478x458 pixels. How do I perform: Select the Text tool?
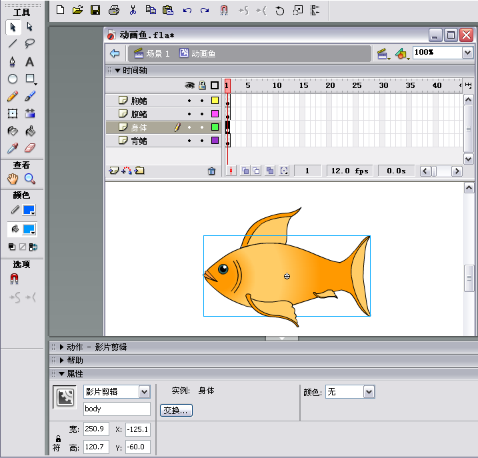tap(30, 62)
